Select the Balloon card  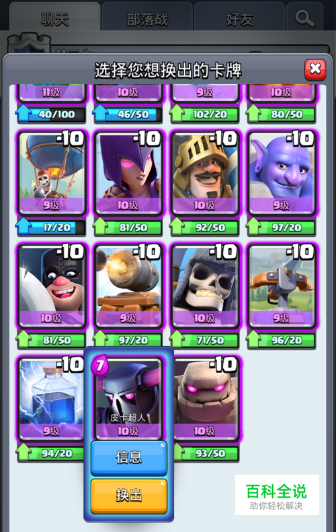pos(52,173)
